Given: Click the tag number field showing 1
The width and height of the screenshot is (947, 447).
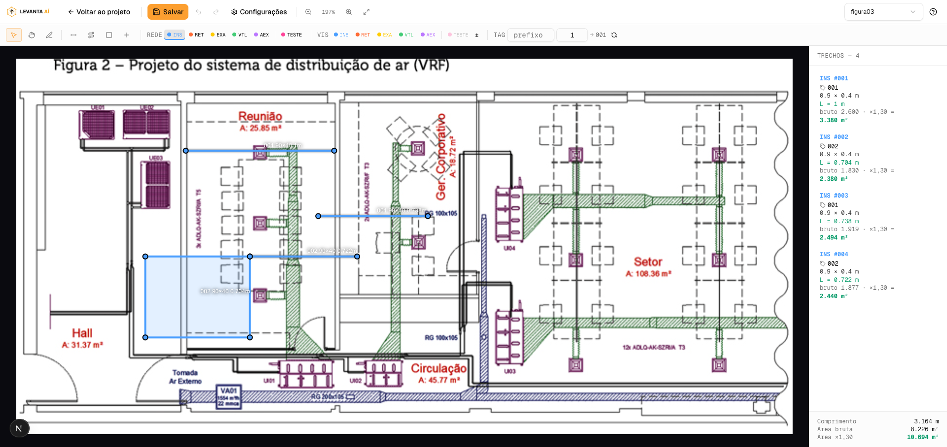Looking at the screenshot, I should tap(572, 35).
